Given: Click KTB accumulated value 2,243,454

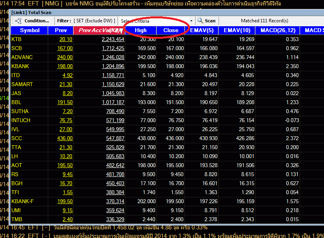Looking at the screenshot, I should click(113, 39).
